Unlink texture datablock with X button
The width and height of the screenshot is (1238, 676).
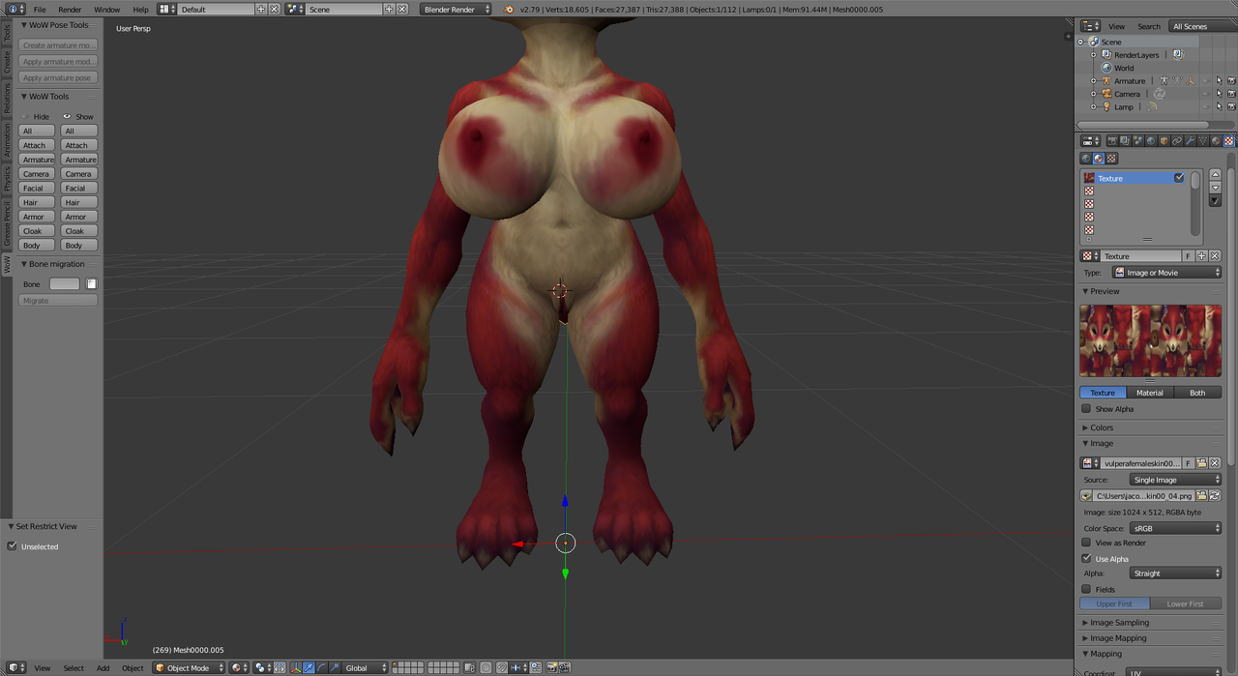pyautogui.click(x=1215, y=256)
